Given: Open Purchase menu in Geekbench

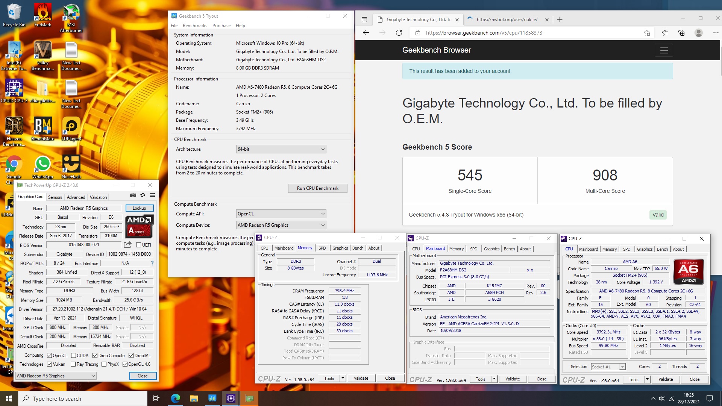Looking at the screenshot, I should coord(221,26).
